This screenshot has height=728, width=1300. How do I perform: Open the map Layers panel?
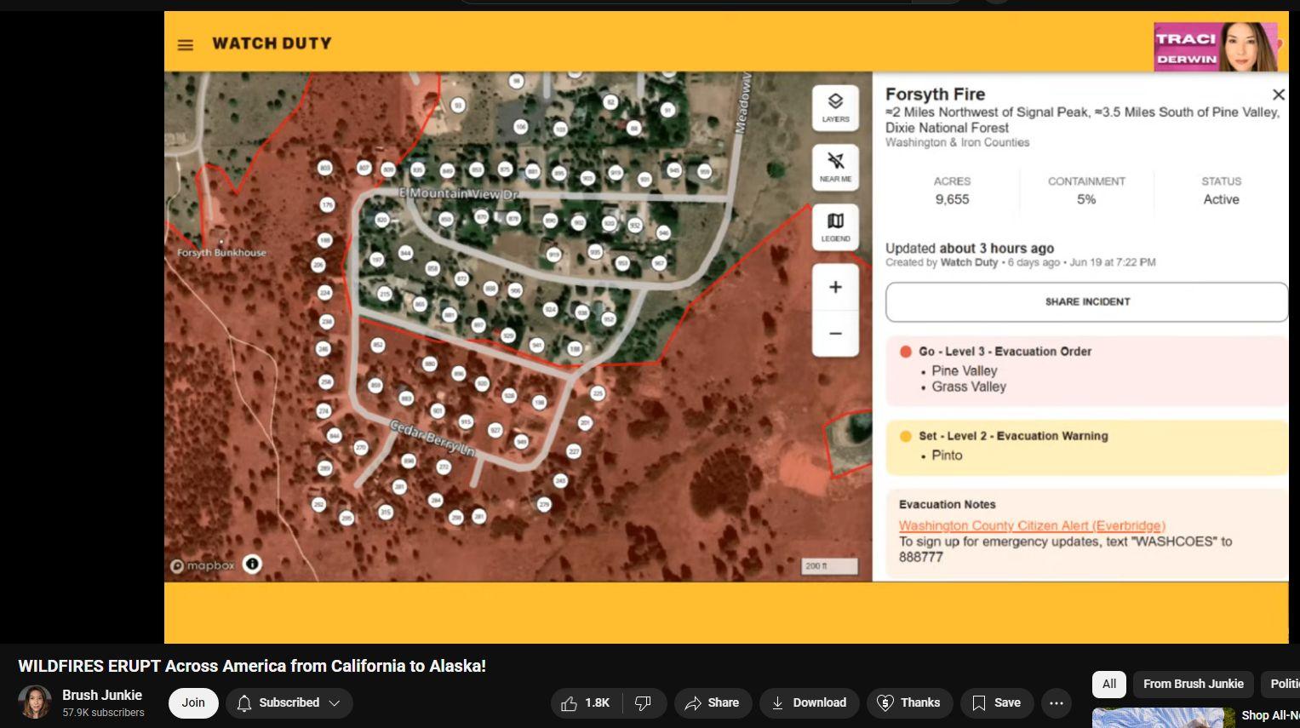pos(835,108)
